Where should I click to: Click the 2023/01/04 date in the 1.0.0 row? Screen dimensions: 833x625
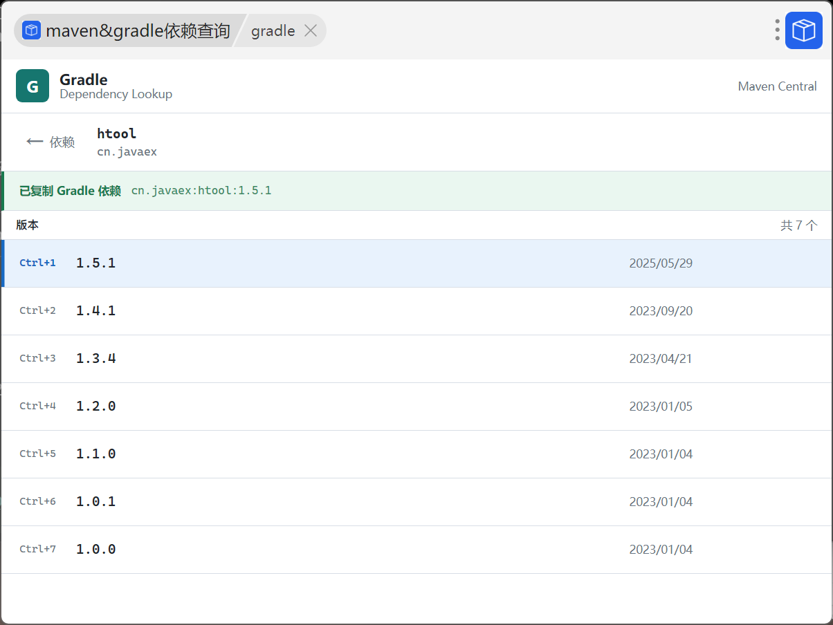tap(661, 550)
